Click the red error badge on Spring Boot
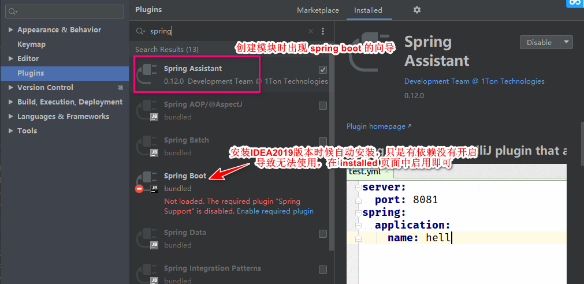Viewport: 584px width, 284px height. pyautogui.click(x=139, y=189)
